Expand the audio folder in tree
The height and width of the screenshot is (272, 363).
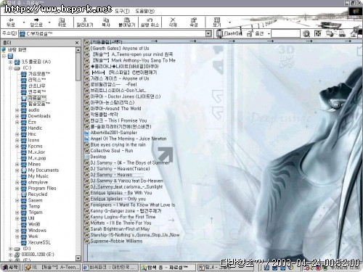(x=17, y=110)
